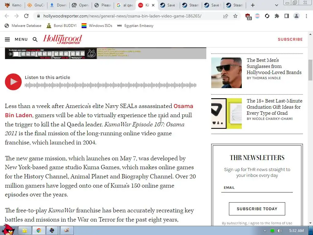The width and height of the screenshot is (313, 235).
Task: Switch to GnuC tab
Action: click(36, 5)
